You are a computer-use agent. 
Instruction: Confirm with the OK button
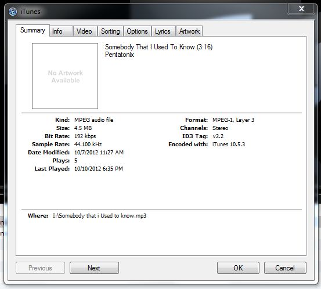pyautogui.click(x=238, y=268)
